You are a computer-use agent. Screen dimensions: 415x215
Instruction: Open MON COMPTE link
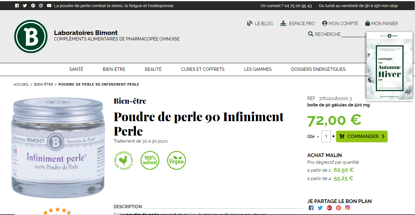[x=343, y=24]
